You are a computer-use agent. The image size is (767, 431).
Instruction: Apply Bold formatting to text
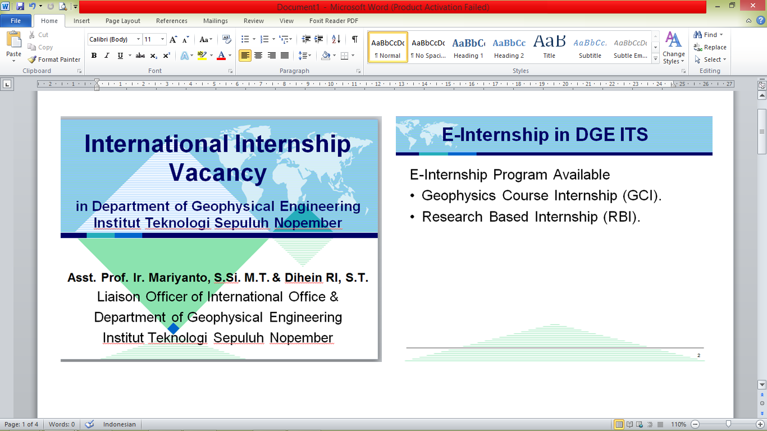point(94,56)
